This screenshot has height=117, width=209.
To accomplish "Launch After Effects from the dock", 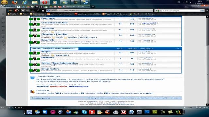I will click(x=139, y=112).
